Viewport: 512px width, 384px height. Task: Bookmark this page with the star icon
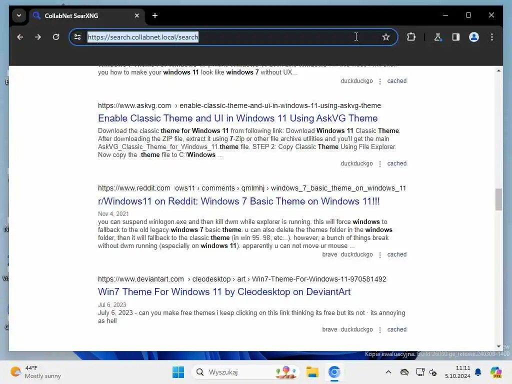tap(385, 37)
